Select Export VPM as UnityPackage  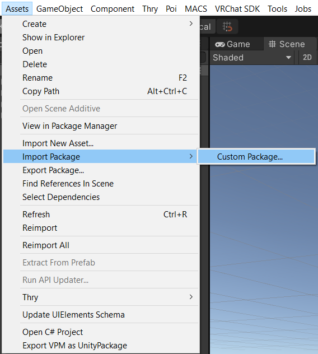(x=100, y=346)
